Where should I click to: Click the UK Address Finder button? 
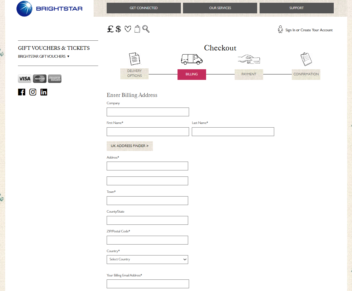click(x=129, y=146)
